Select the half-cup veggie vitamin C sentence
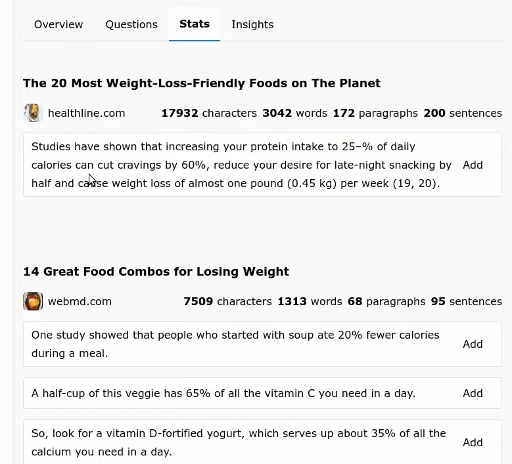This screenshot has height=464, width=512. point(223,393)
